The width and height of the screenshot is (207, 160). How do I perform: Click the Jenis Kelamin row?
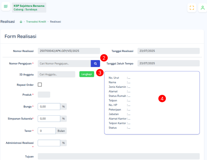[120, 87]
